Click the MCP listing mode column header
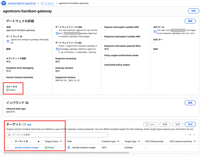Image resolution: width=201 pixels, height=157 pixels. (x=154, y=141)
